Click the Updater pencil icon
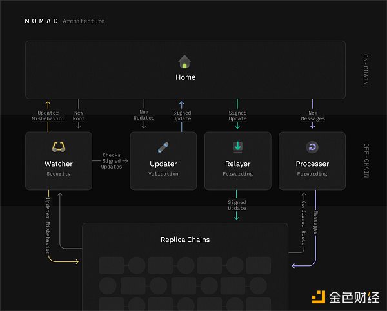Image resolution: width=387 pixels, height=311 pixels. click(x=163, y=147)
